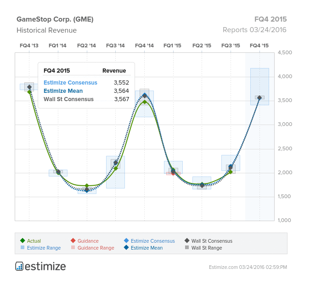Toggle the Guidance Range legend label

point(96,248)
